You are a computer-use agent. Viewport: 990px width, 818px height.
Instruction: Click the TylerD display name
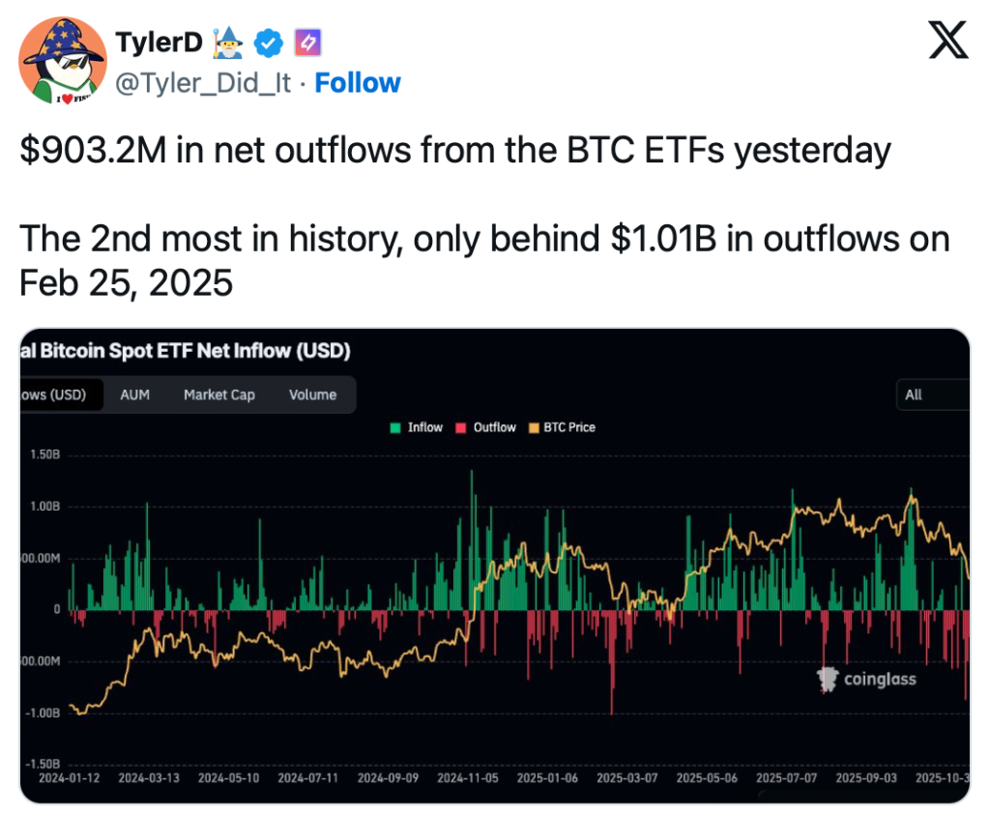(156, 43)
